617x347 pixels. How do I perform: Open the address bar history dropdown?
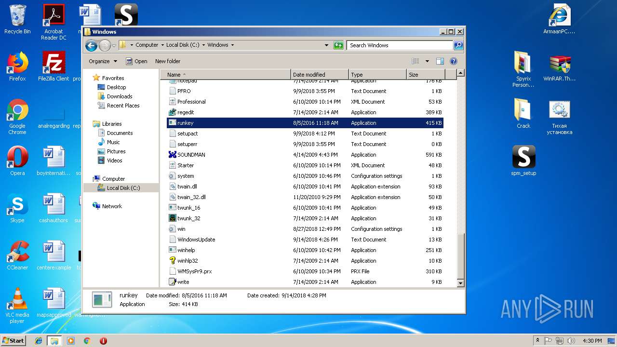[x=327, y=45]
